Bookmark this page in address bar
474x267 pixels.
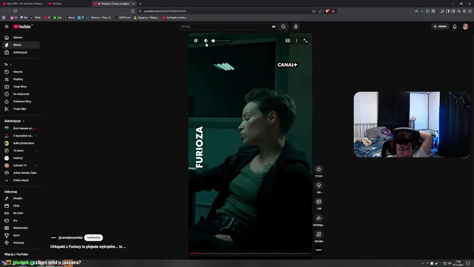tap(133, 11)
